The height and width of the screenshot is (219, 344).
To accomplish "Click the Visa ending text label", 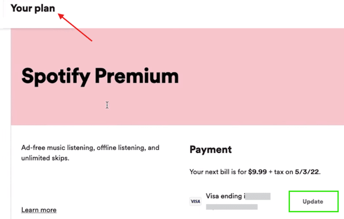I will pos(226,196).
